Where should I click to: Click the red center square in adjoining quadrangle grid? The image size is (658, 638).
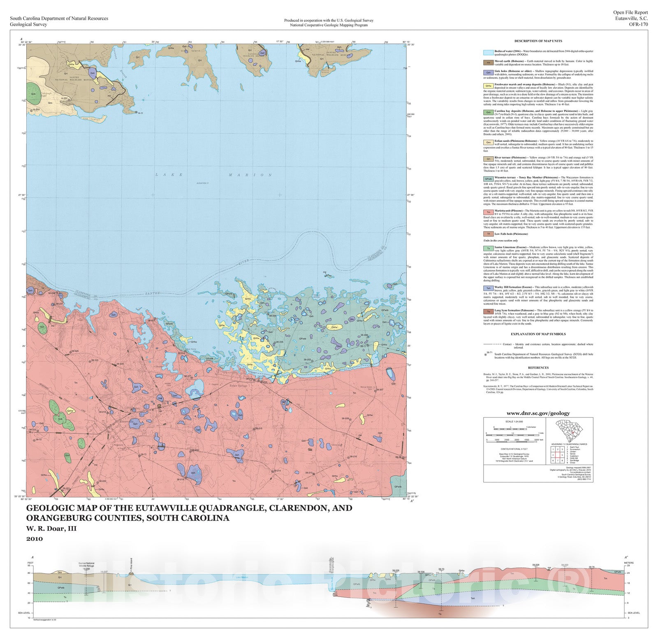pyautogui.click(x=558, y=455)
